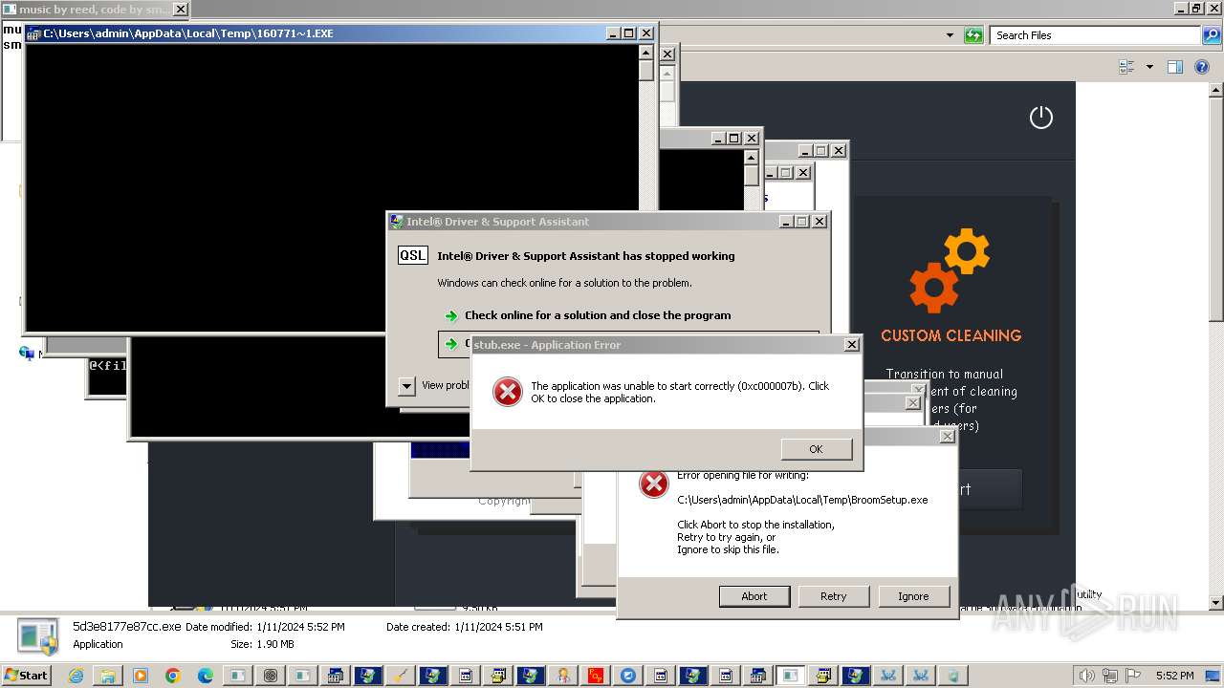Screen dimensions: 1224x688
Task: Click the person icon on the taskbar
Action: 563,676
